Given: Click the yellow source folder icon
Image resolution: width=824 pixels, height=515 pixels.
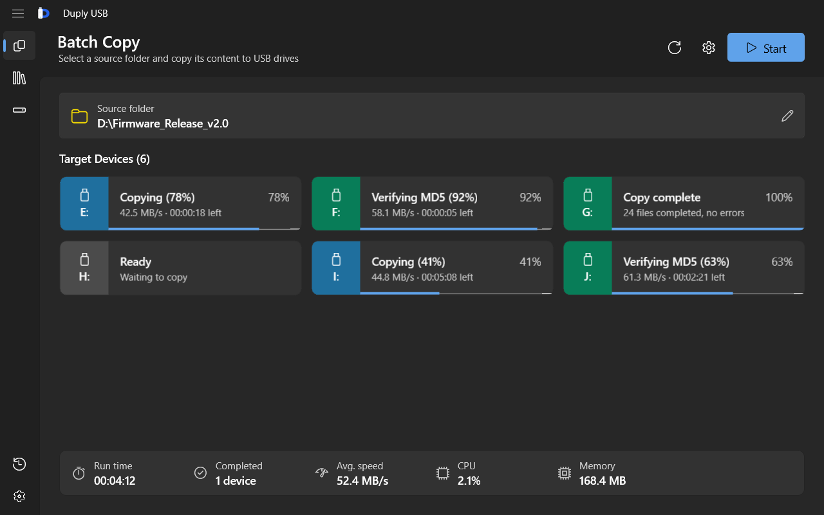Looking at the screenshot, I should 79,116.
